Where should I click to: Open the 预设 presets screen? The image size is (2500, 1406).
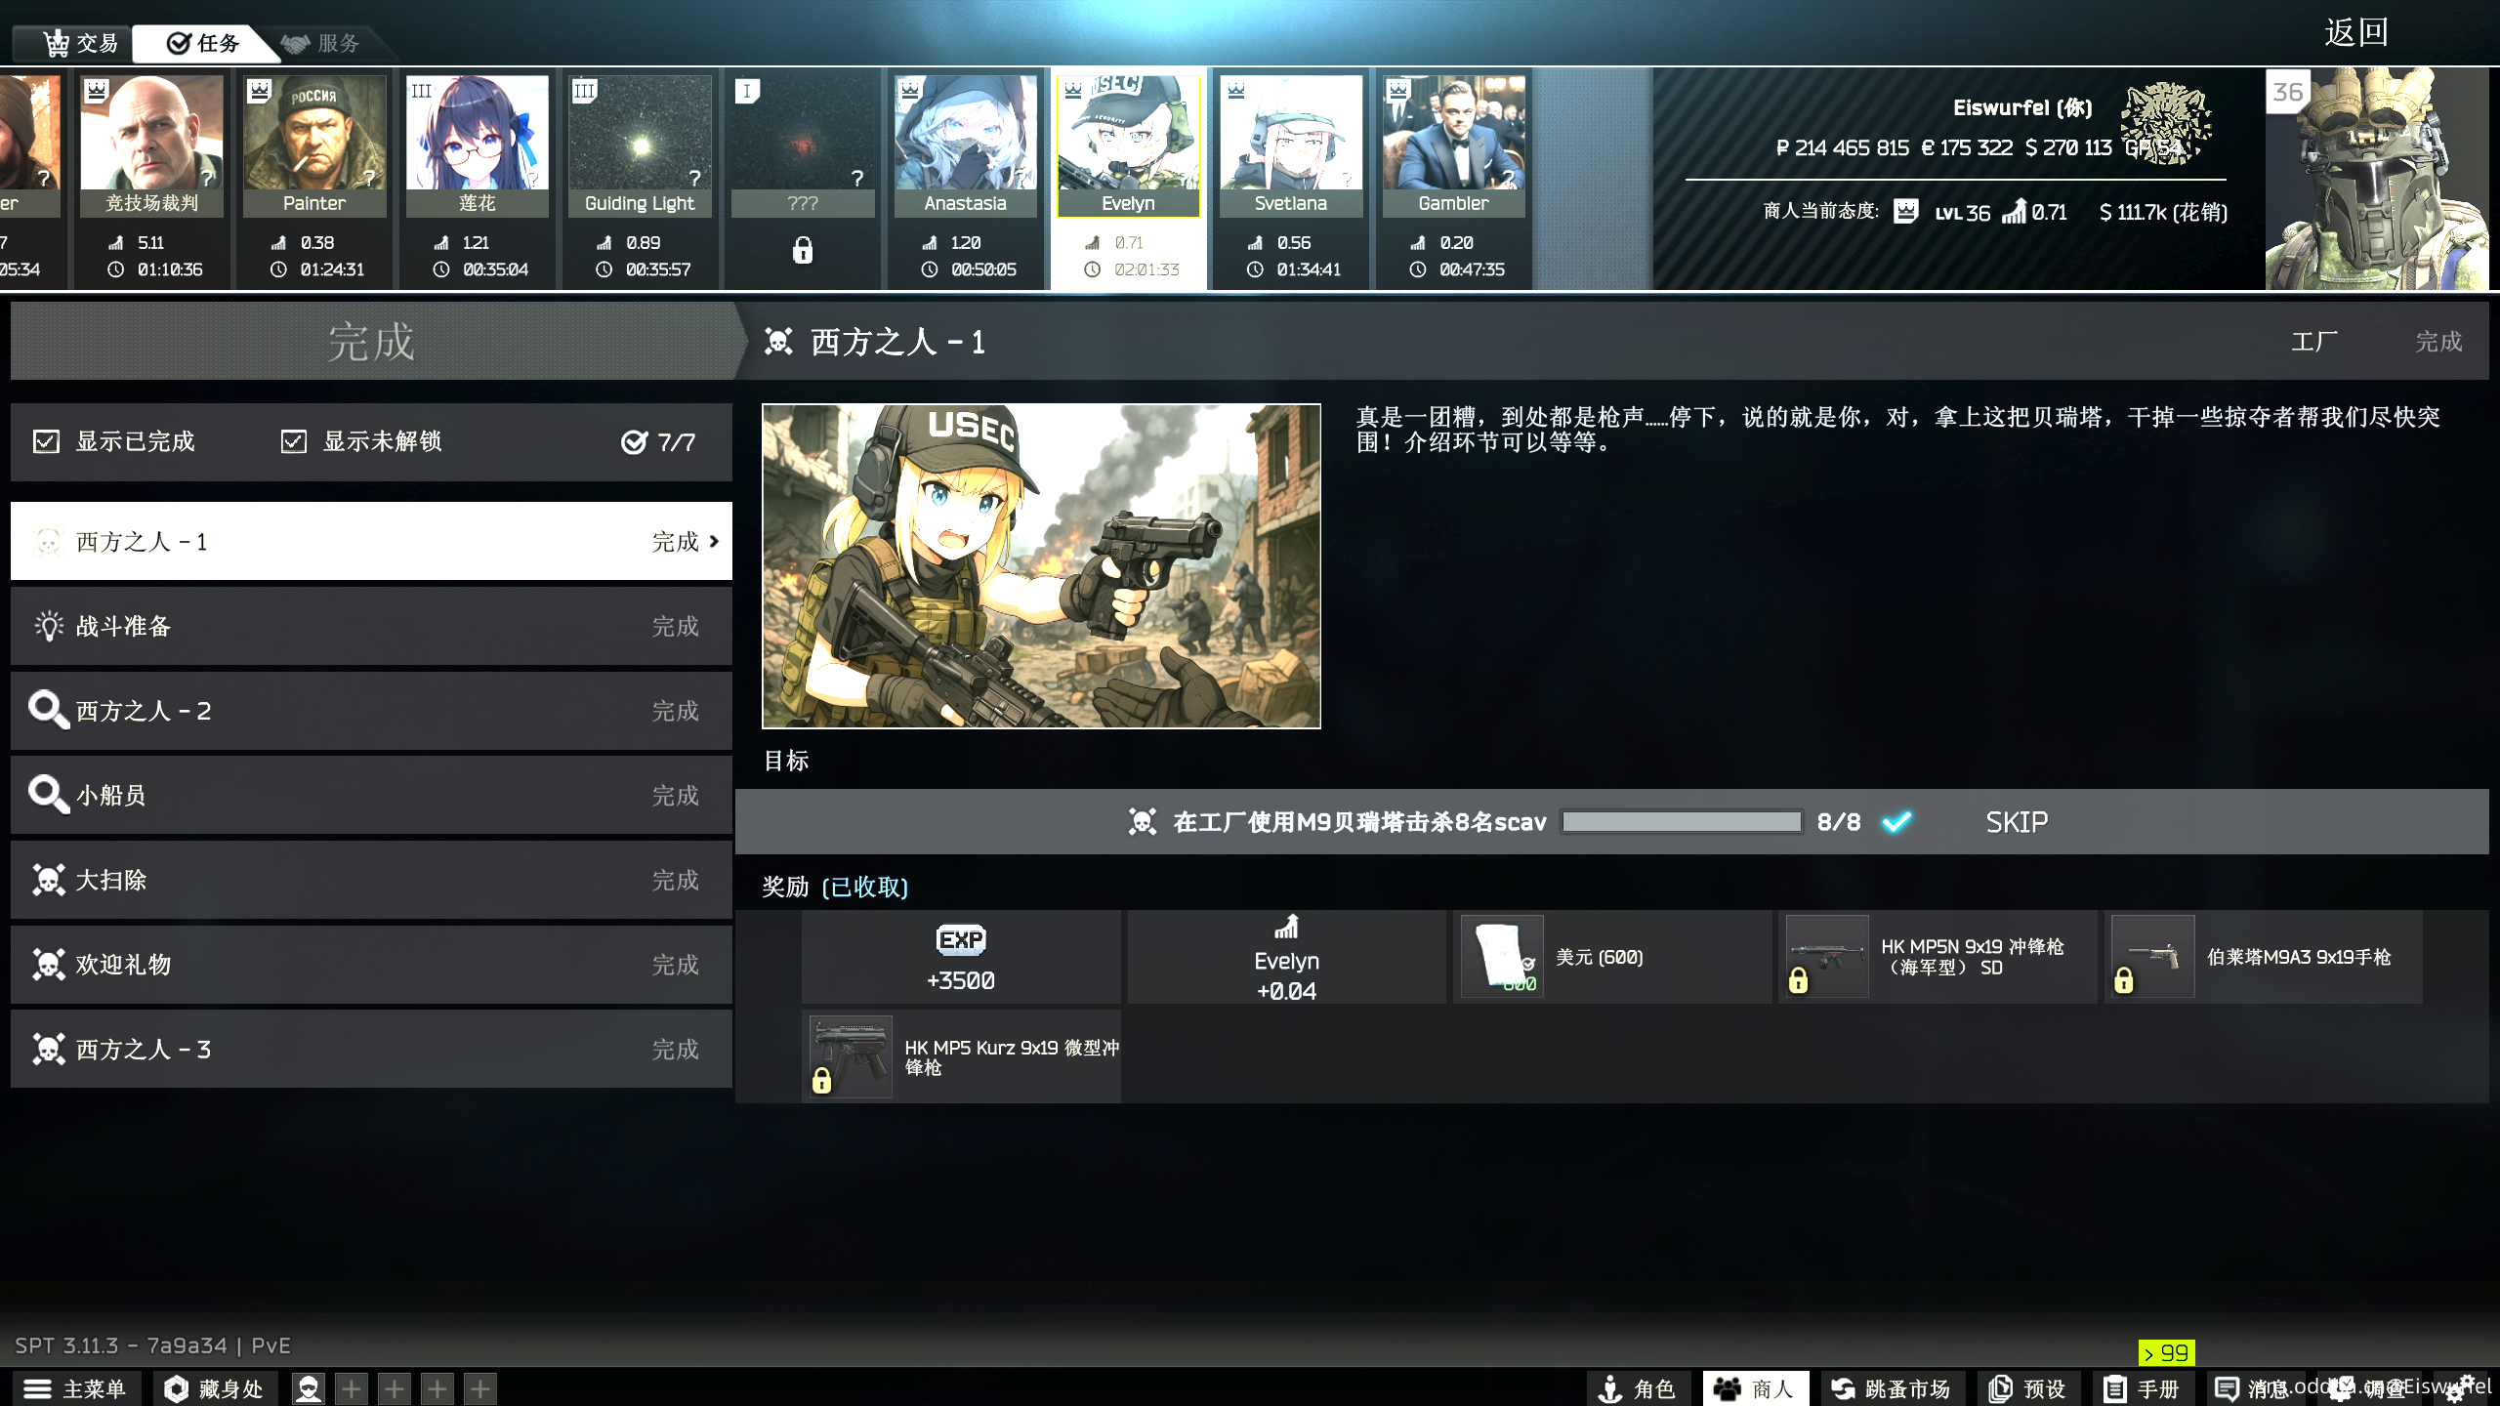[2027, 1388]
